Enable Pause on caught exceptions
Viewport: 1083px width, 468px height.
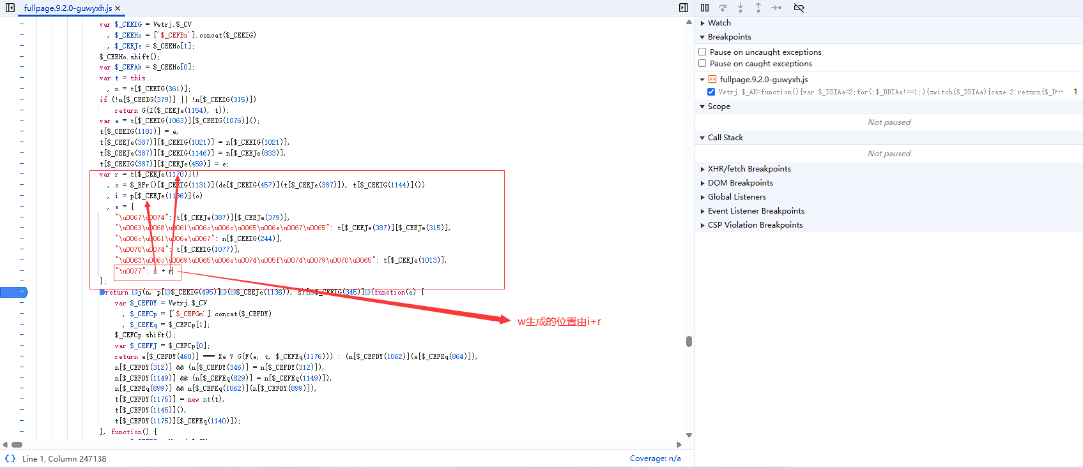pos(702,64)
